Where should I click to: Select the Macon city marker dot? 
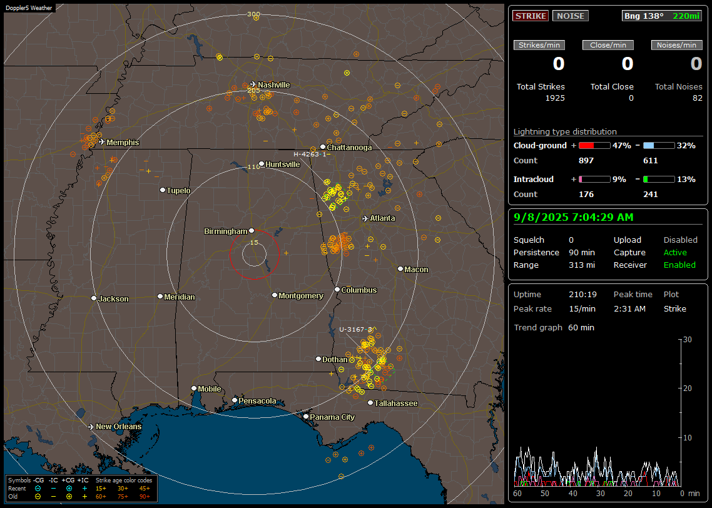tap(400, 269)
